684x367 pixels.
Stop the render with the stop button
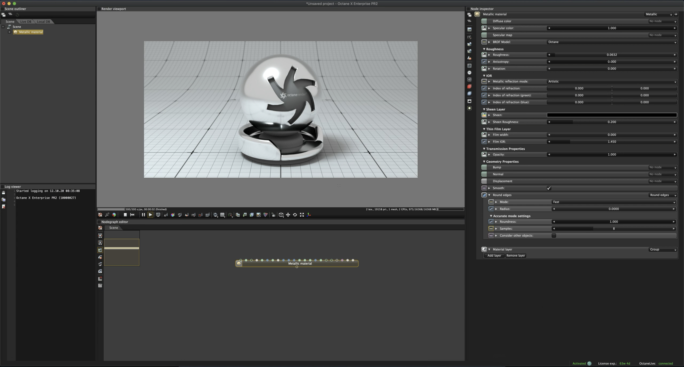pyautogui.click(x=125, y=215)
